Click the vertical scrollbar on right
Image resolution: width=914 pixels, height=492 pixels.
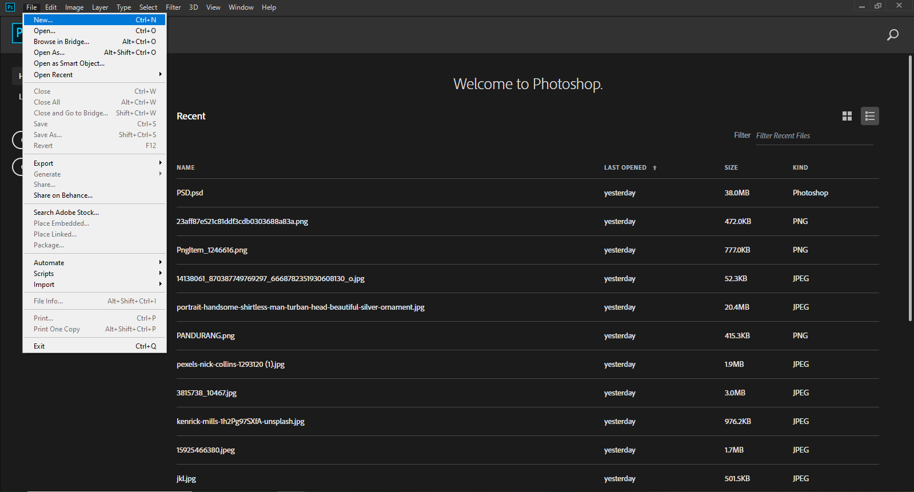point(910,189)
